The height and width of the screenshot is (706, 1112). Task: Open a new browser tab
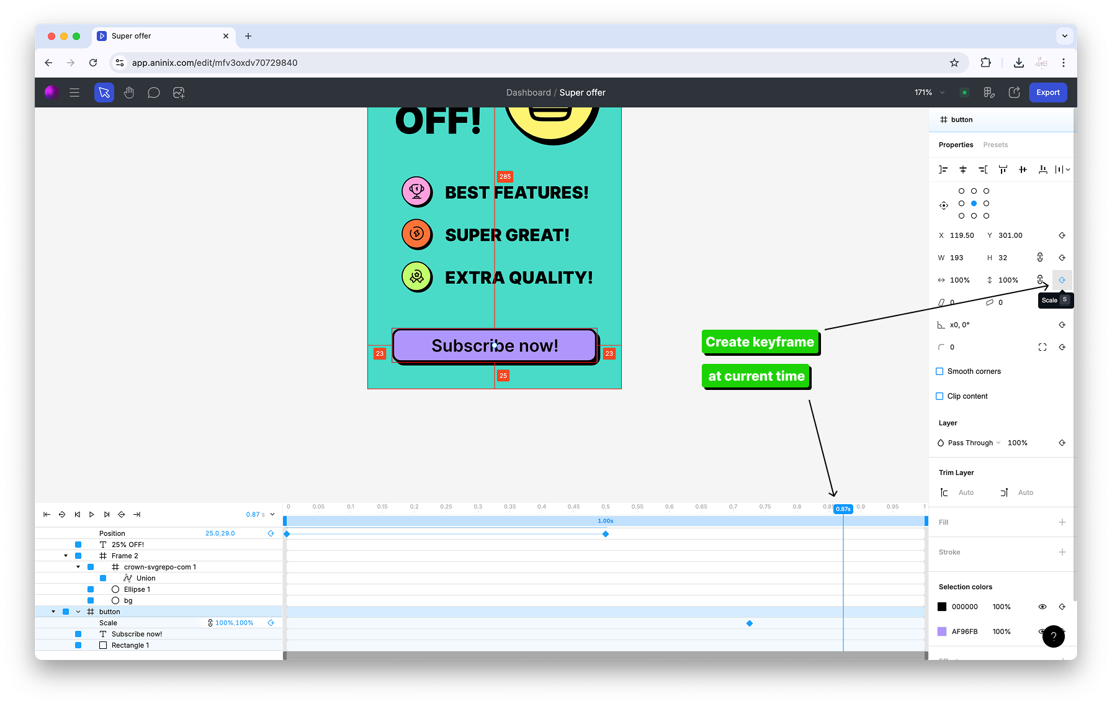248,36
